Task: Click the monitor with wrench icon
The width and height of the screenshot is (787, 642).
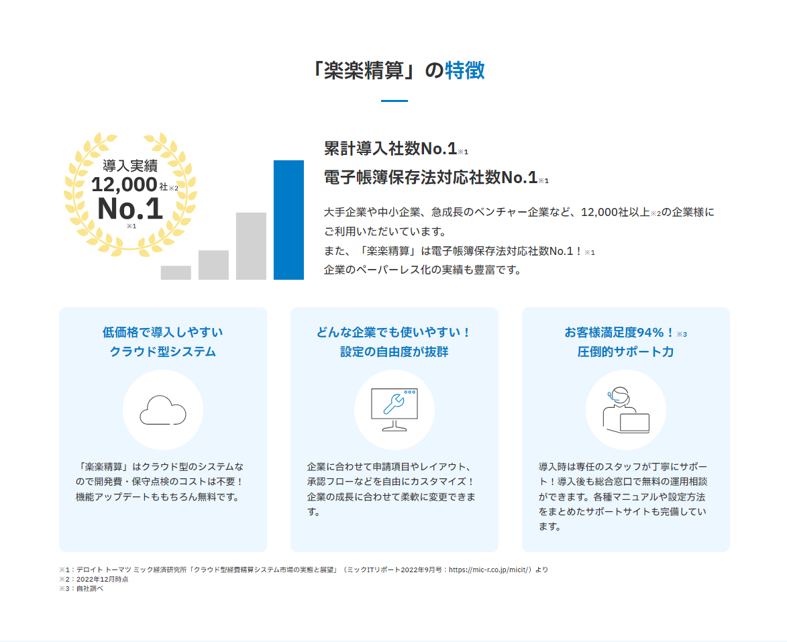Action: tap(394, 409)
